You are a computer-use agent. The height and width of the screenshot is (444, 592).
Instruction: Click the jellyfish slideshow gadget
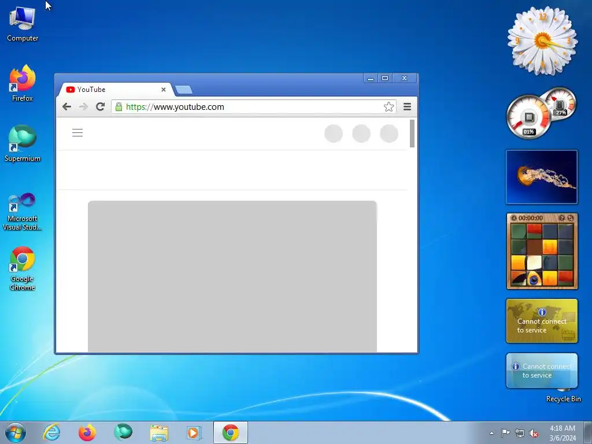pos(541,177)
